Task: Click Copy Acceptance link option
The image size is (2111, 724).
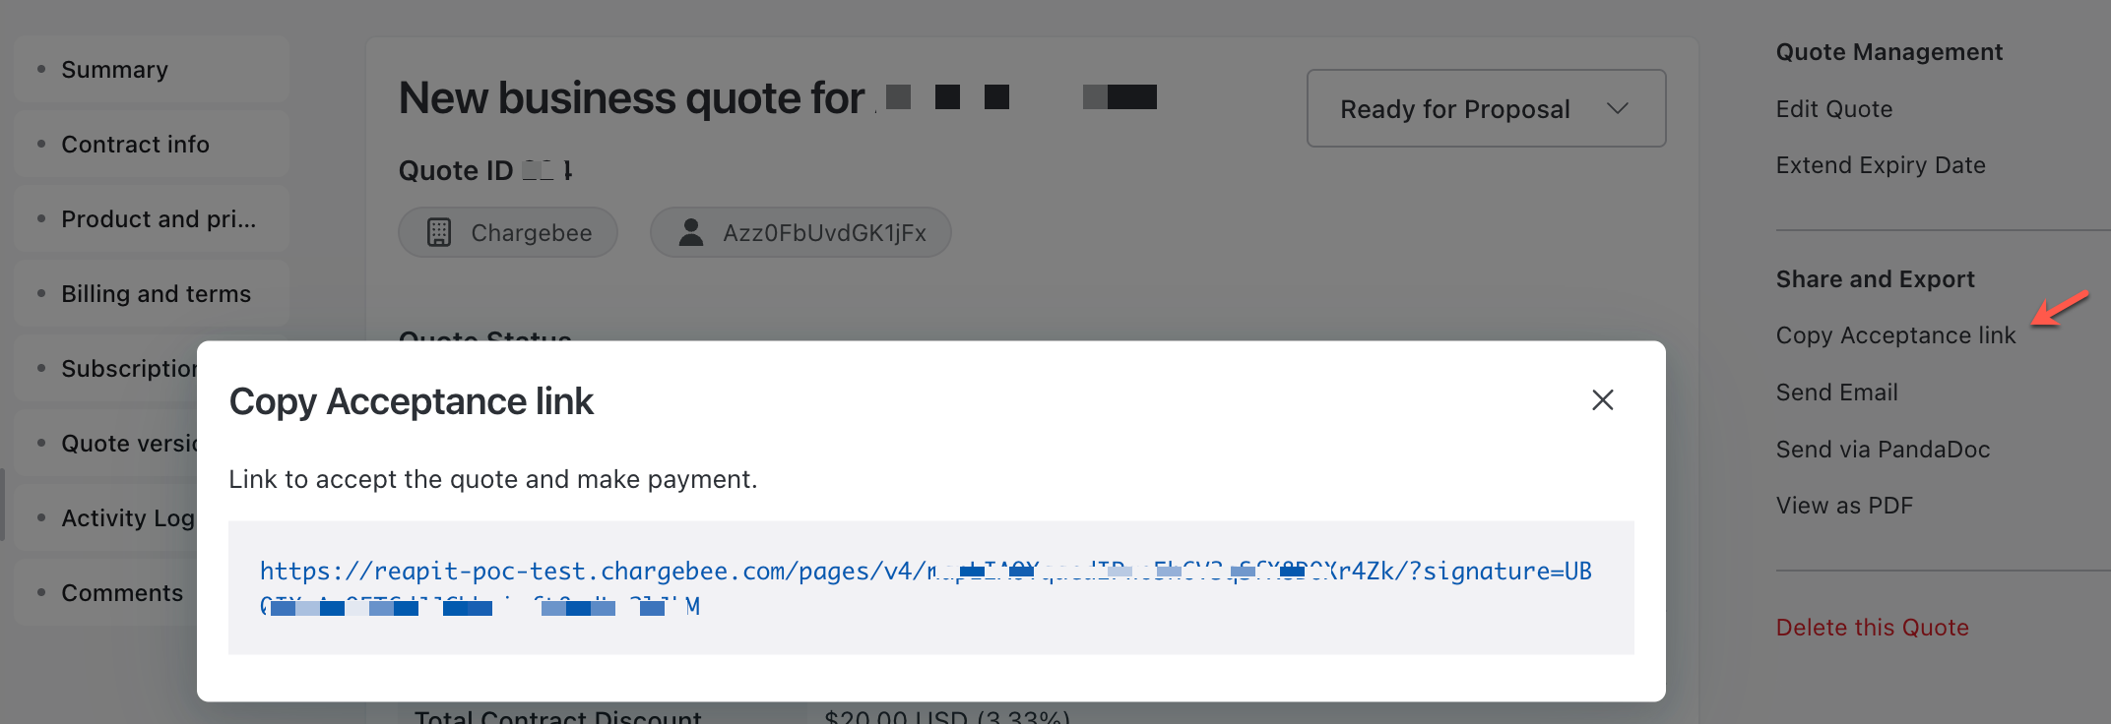Action: pyautogui.click(x=1895, y=335)
